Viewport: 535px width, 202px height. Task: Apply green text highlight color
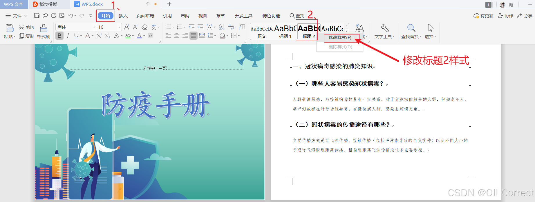point(128,36)
